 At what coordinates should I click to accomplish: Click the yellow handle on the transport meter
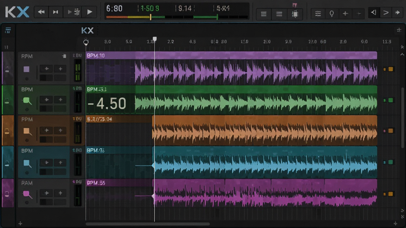[x=150, y=17]
